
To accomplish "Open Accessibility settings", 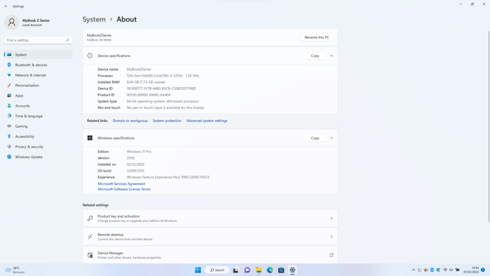I will [38, 137].
